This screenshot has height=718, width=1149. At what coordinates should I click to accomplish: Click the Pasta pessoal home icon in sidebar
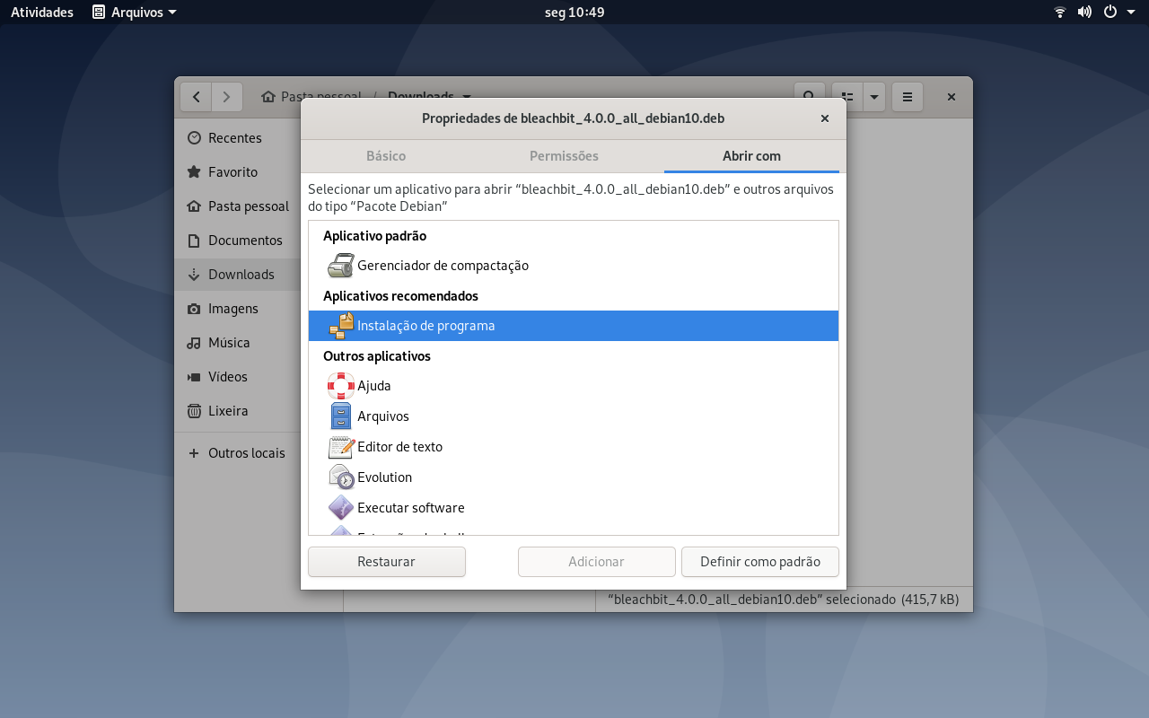(x=194, y=206)
